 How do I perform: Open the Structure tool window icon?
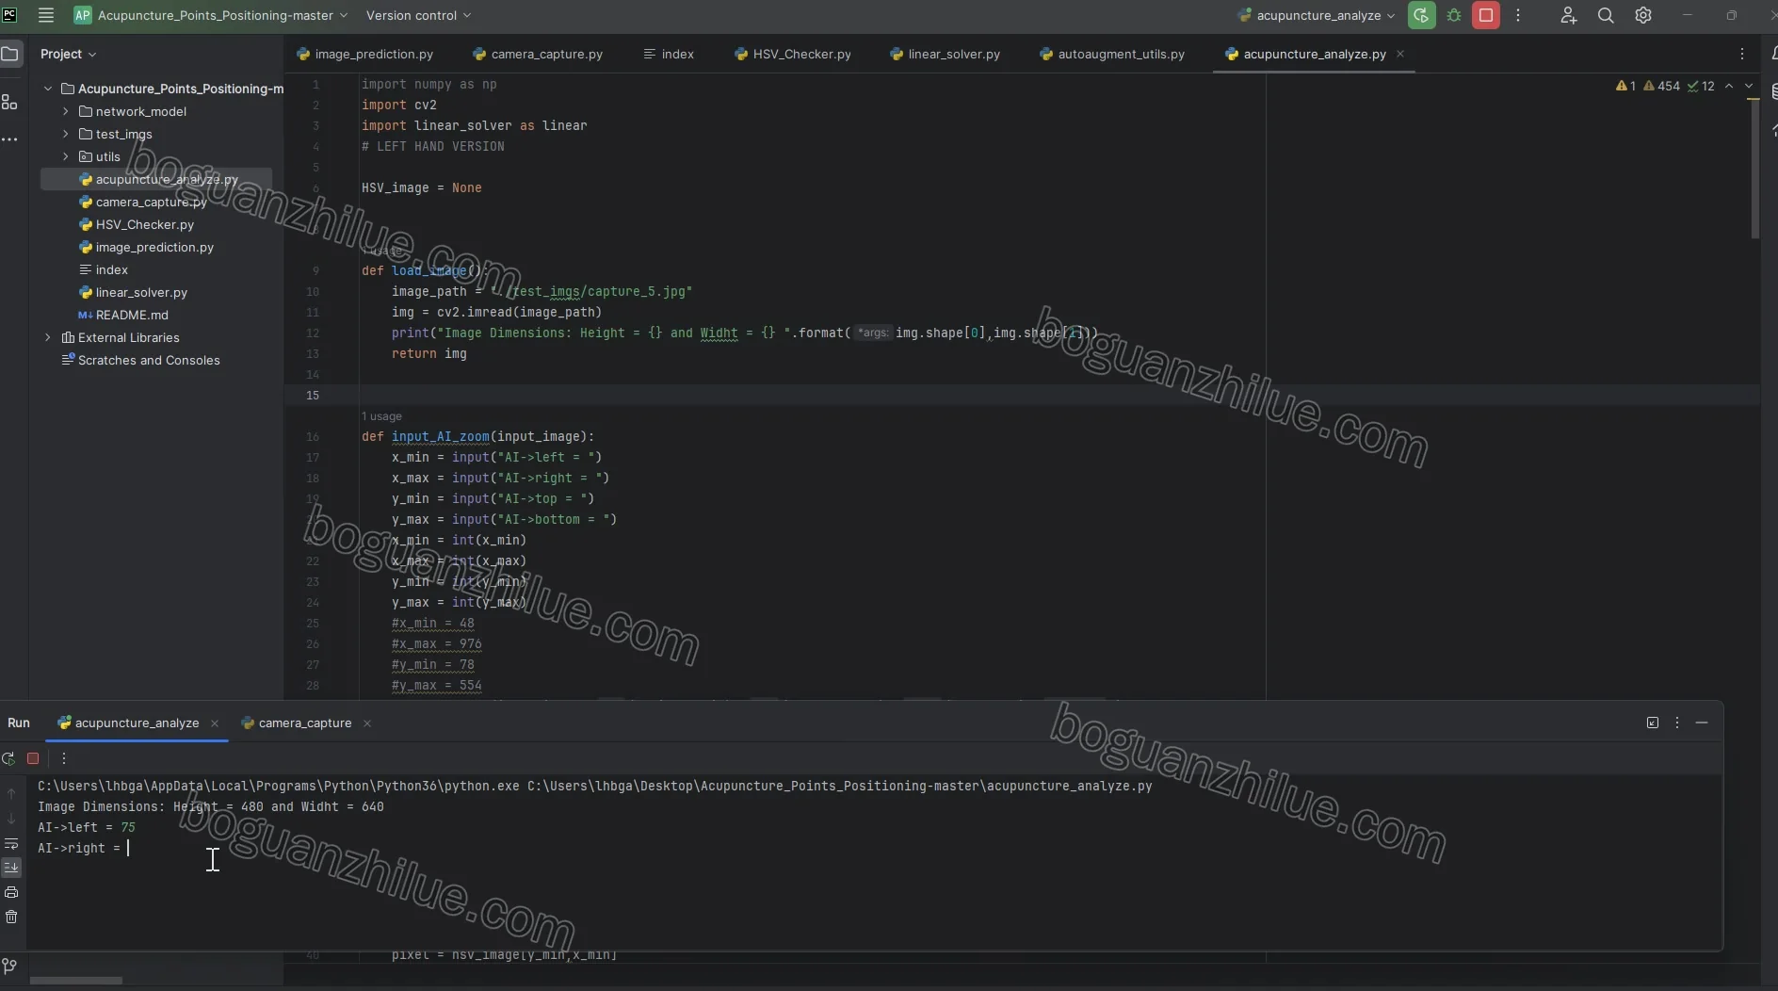tap(9, 102)
